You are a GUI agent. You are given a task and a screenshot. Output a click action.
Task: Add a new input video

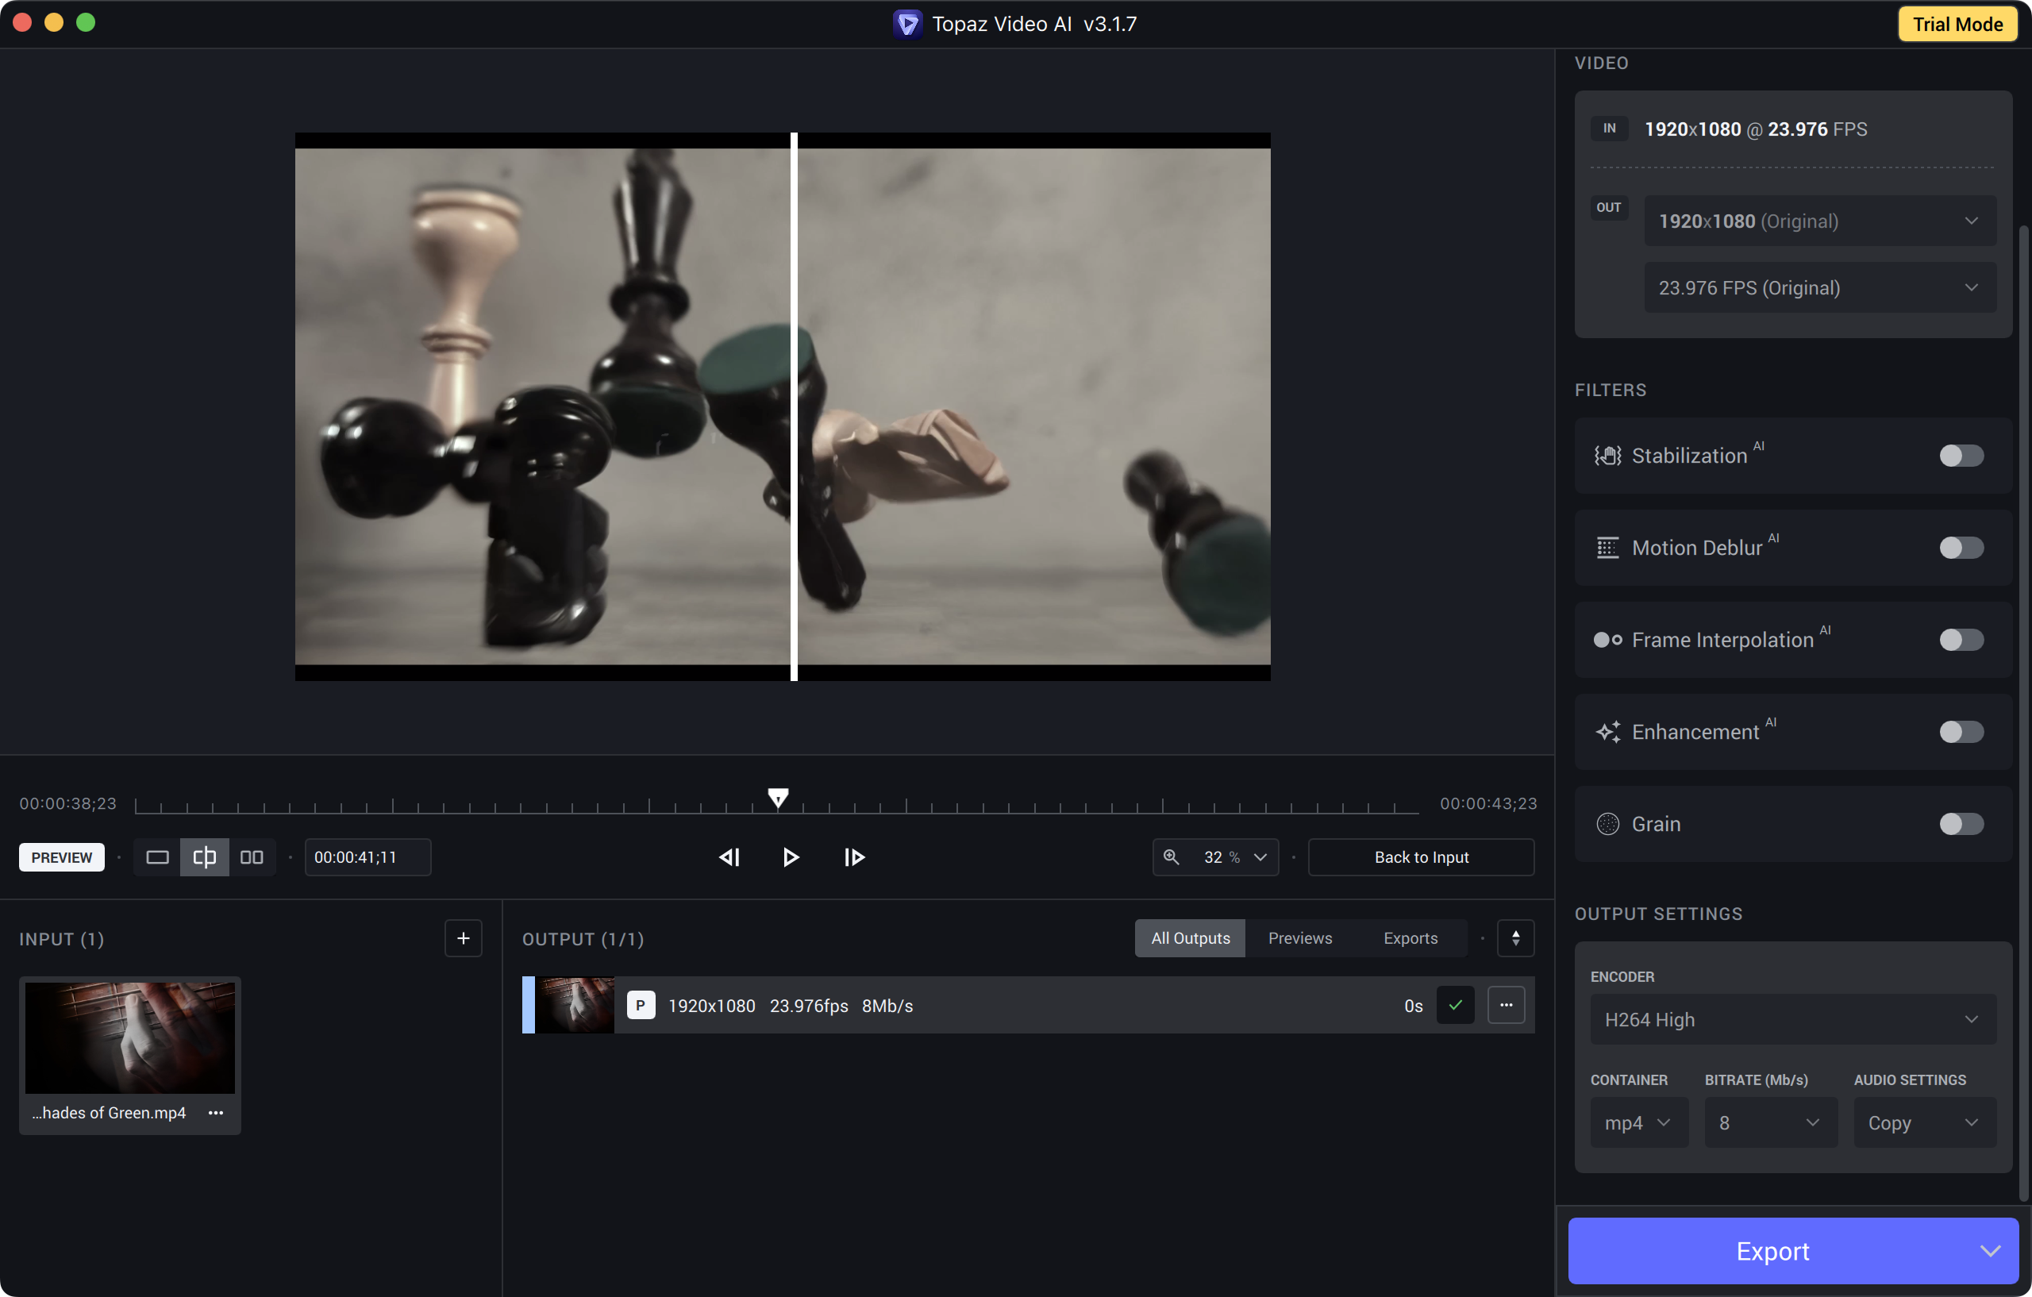point(464,938)
